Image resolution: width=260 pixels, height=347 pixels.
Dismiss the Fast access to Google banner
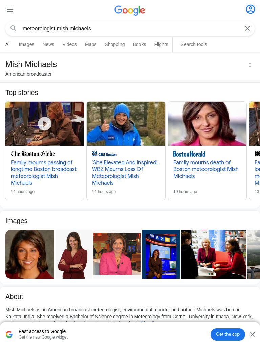(253, 334)
